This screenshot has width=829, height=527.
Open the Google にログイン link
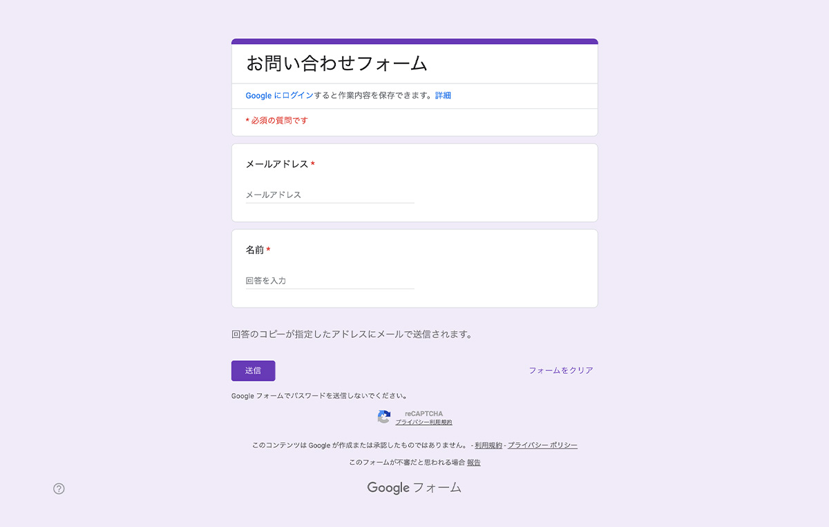[x=280, y=96]
